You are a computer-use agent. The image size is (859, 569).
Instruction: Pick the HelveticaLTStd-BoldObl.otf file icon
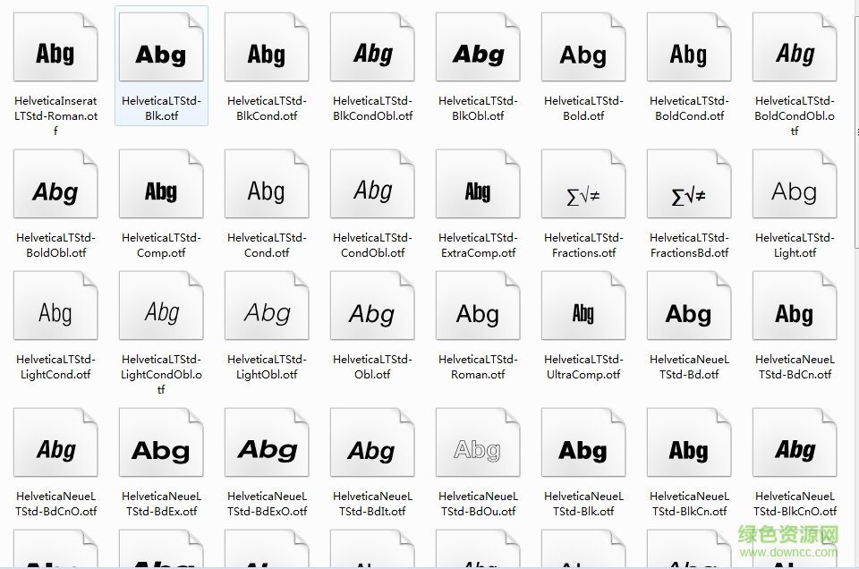pos(55,184)
